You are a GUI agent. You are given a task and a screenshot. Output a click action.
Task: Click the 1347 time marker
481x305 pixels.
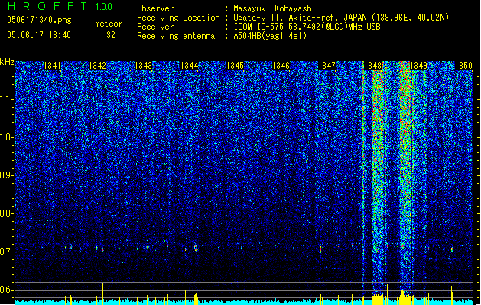tap(327, 66)
